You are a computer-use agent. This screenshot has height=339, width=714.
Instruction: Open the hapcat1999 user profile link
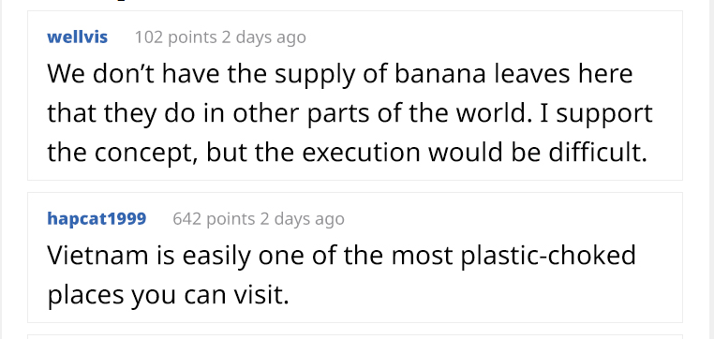point(97,219)
